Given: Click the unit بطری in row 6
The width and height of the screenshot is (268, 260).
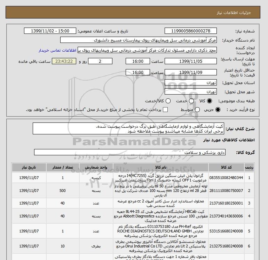Looking at the screenshot, I should click(96, 246).
